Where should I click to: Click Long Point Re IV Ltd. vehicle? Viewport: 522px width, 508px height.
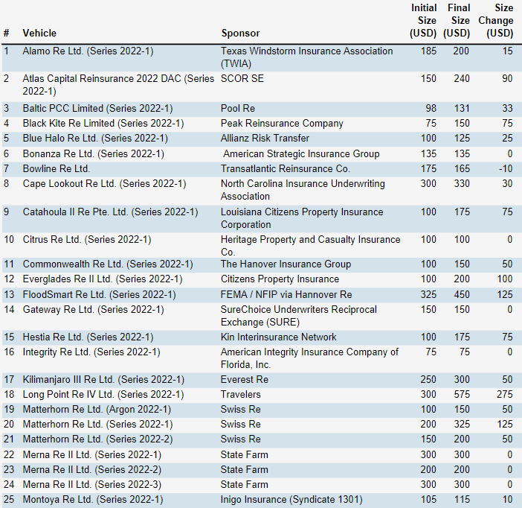point(103,395)
